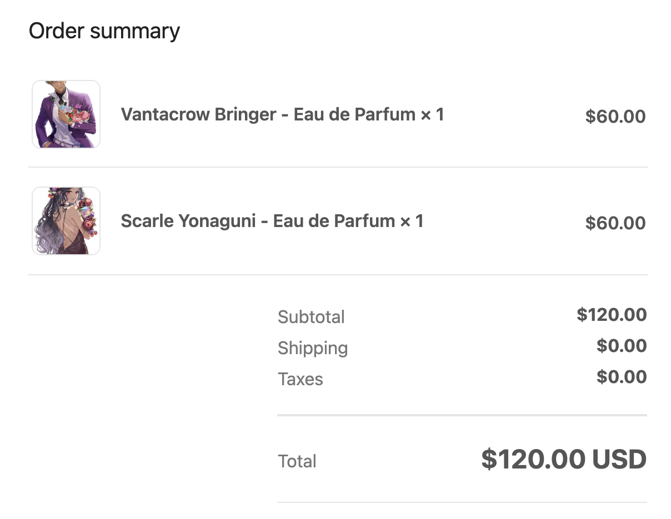Screen dimensions: 671x519
Task: Select the $120.00 USD total amount
Action: (x=564, y=460)
